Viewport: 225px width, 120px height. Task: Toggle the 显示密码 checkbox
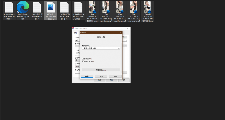[83, 59]
